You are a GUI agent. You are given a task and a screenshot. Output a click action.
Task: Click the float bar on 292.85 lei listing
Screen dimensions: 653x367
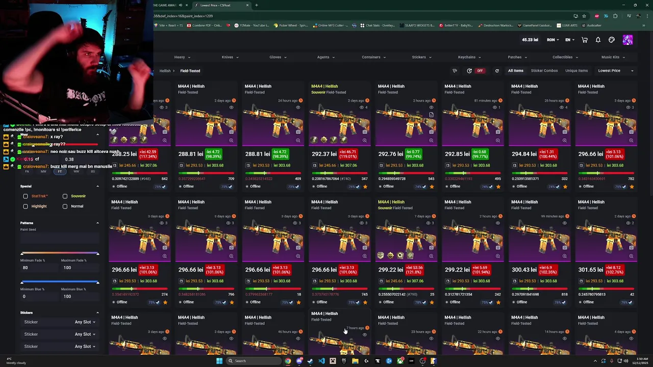(x=472, y=174)
